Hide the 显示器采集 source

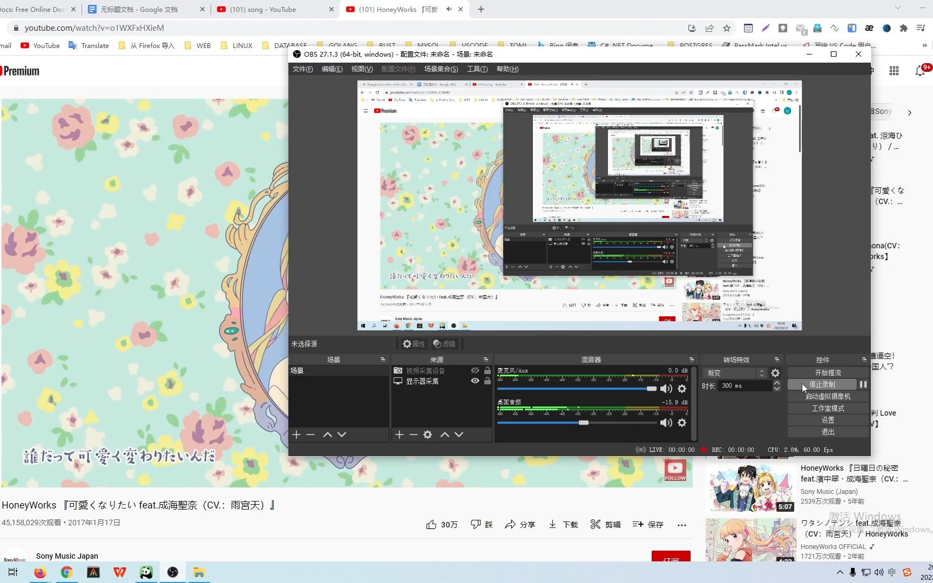(475, 381)
